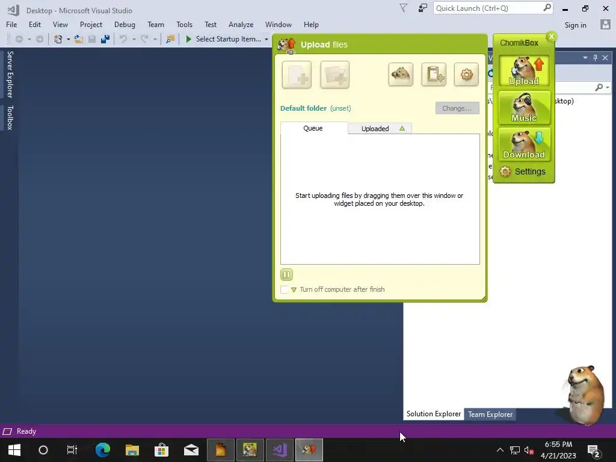Expand Solution Explorer search options dropdown
The width and height of the screenshot is (616, 462).
pos(608,87)
